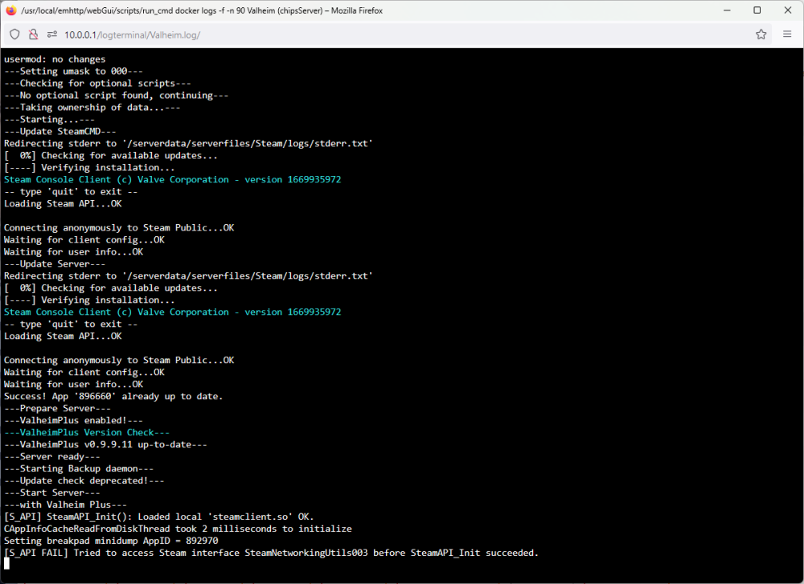Click the '[S_API] SteamAPI_Init(): Loaded local' line
This screenshot has height=584, width=804.
(159, 517)
